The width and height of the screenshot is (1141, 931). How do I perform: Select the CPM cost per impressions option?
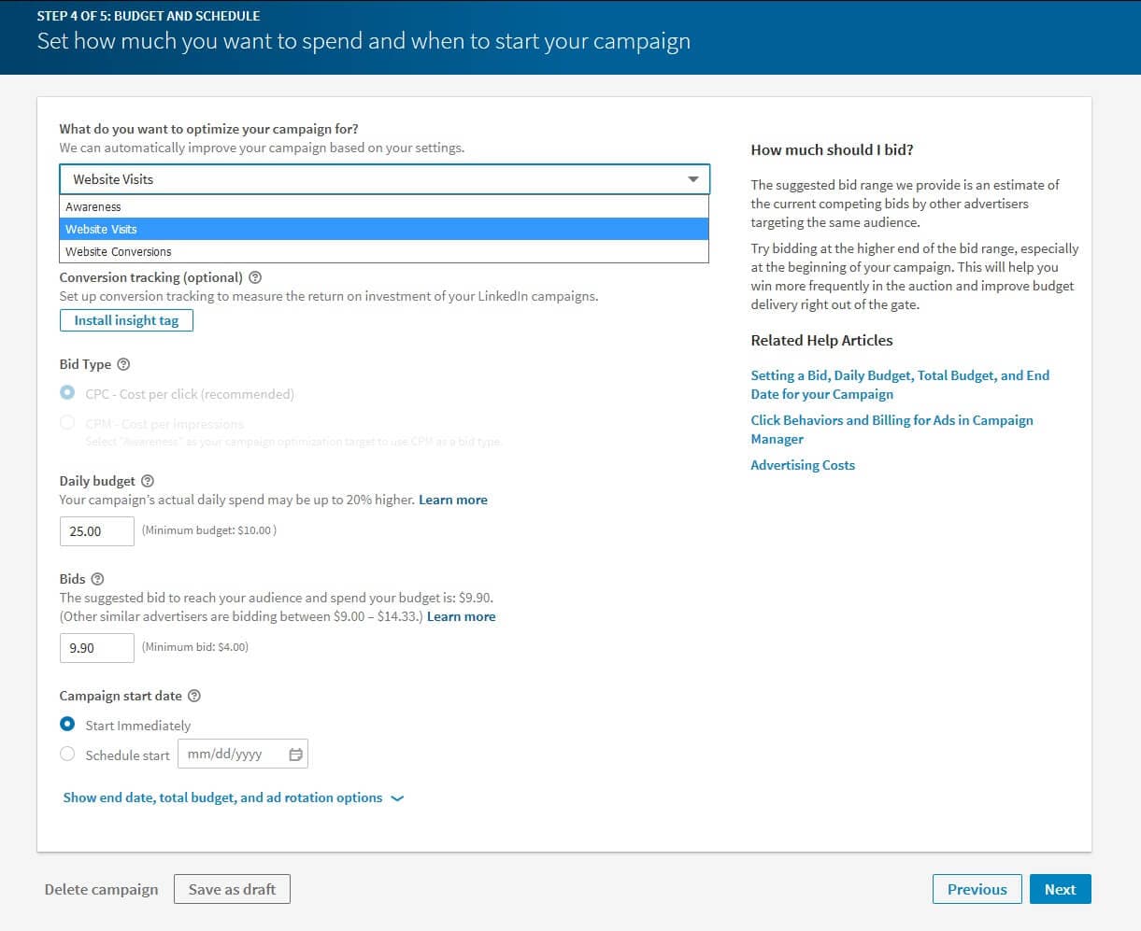click(66, 422)
